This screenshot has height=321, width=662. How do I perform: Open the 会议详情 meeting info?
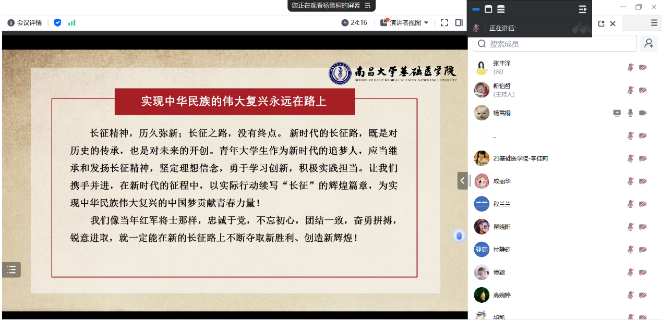[x=25, y=22]
